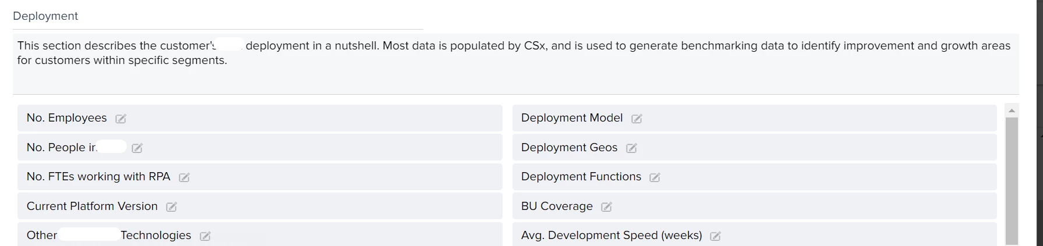Click the Current Platform Version label
1043x246 pixels.
[x=92, y=206]
